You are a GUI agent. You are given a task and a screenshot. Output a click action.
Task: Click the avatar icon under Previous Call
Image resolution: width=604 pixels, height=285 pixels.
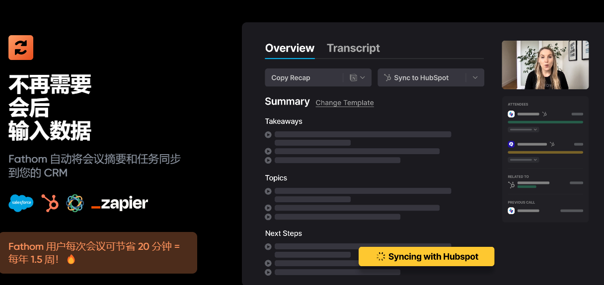(x=511, y=211)
